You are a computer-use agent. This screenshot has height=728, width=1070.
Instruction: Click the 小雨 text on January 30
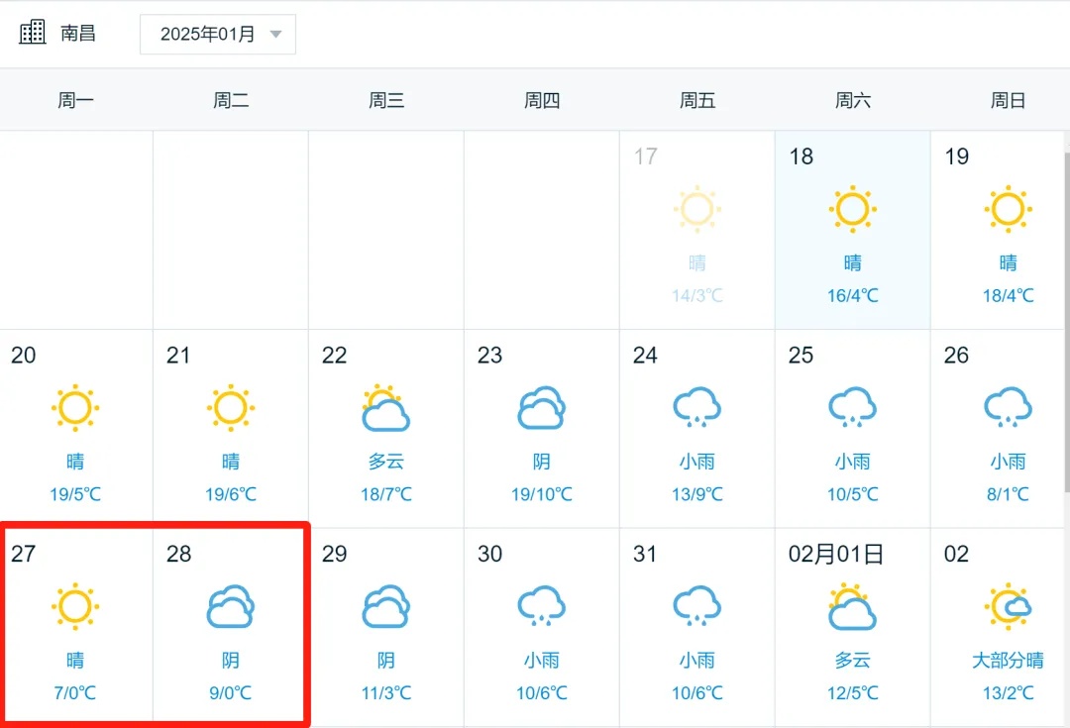541,661
